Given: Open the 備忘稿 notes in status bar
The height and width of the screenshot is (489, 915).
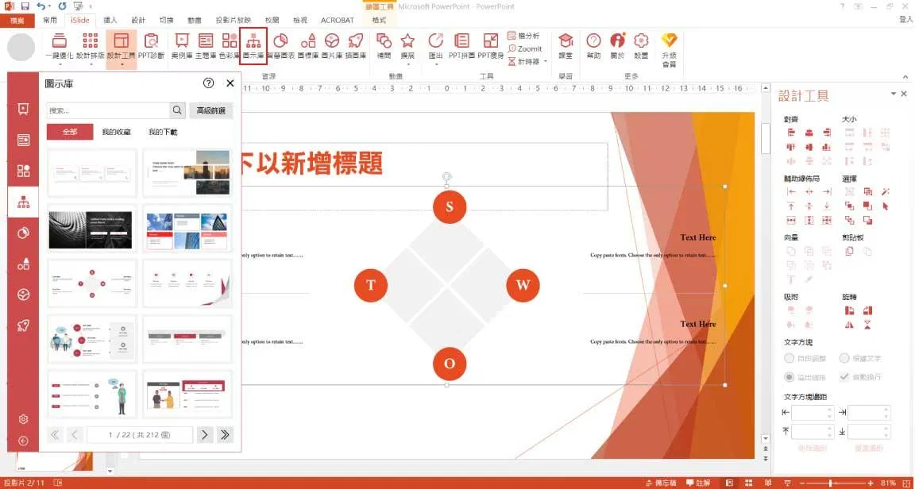Looking at the screenshot, I should pos(660,483).
